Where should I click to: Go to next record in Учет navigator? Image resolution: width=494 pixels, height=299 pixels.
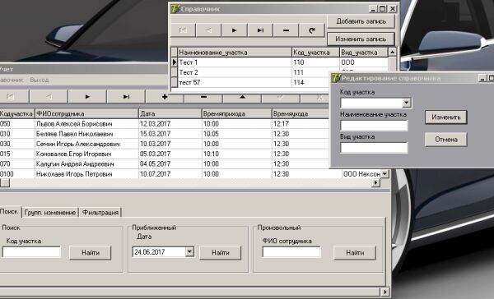click(87, 97)
